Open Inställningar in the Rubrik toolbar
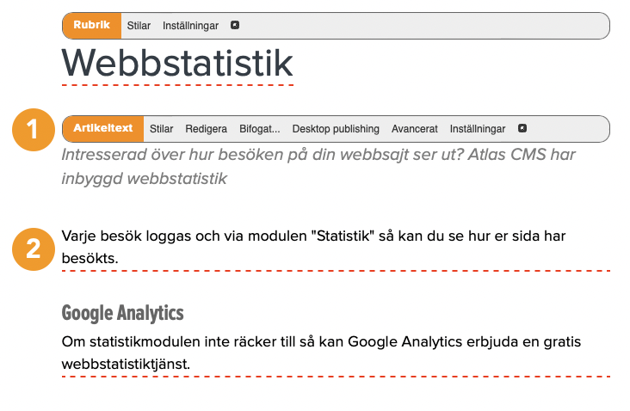630x411 pixels. 190,26
